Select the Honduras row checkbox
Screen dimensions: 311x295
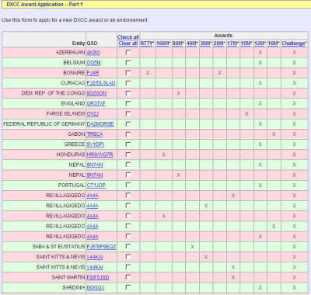point(128,154)
